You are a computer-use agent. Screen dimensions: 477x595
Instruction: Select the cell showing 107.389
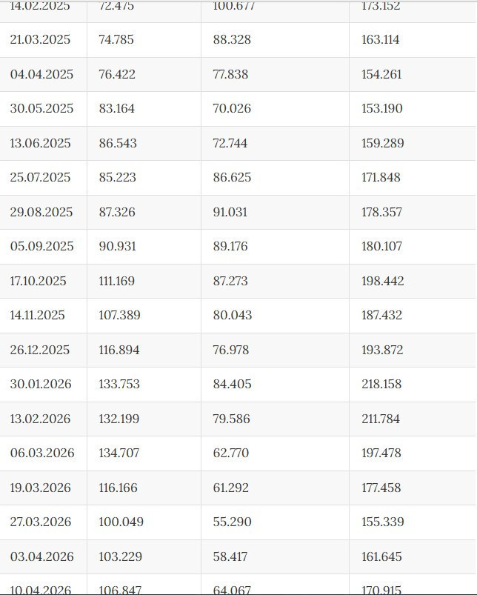pyautogui.click(x=119, y=316)
